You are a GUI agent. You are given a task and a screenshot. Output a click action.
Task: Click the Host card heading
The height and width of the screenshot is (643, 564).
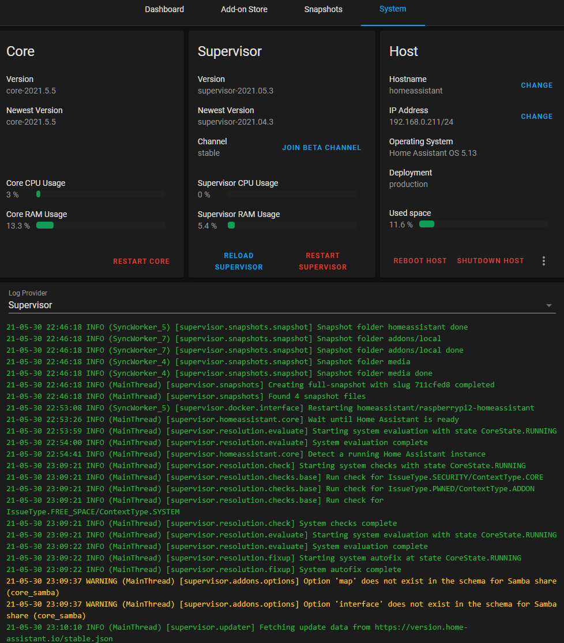(404, 51)
